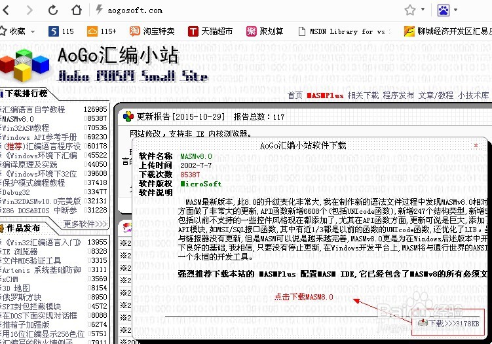Open xCHM in 作品发布 list
The image size is (492, 344).
10,279
